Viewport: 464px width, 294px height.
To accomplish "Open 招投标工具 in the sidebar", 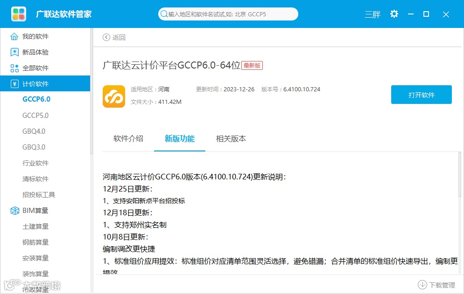I will 39,195.
